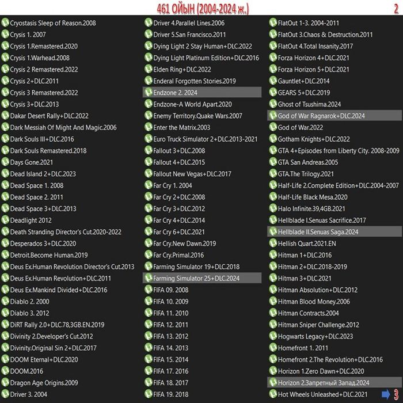
Task: Click Half-Life Black Mesa.2020
Action: pyautogui.click(x=313, y=197)
